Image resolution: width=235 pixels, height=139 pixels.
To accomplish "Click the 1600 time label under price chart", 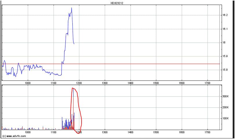I will coord(182,83).
